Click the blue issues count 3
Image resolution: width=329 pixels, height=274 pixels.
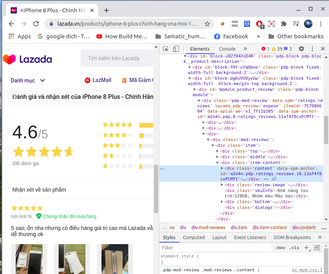pyautogui.click(x=288, y=49)
